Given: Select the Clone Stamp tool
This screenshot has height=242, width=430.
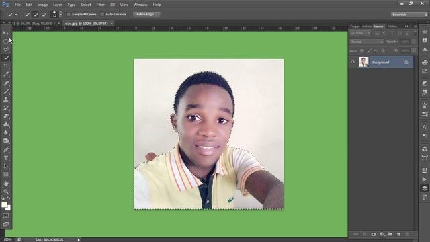Looking at the screenshot, I should (x=6, y=99).
